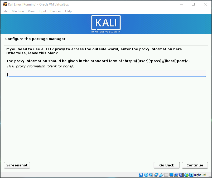Click the Screenshot button

point(17,165)
